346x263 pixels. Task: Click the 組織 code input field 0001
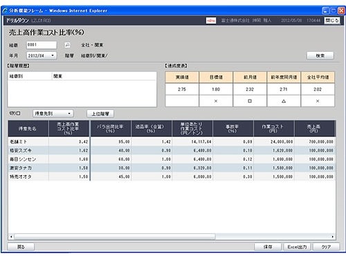click(42, 45)
